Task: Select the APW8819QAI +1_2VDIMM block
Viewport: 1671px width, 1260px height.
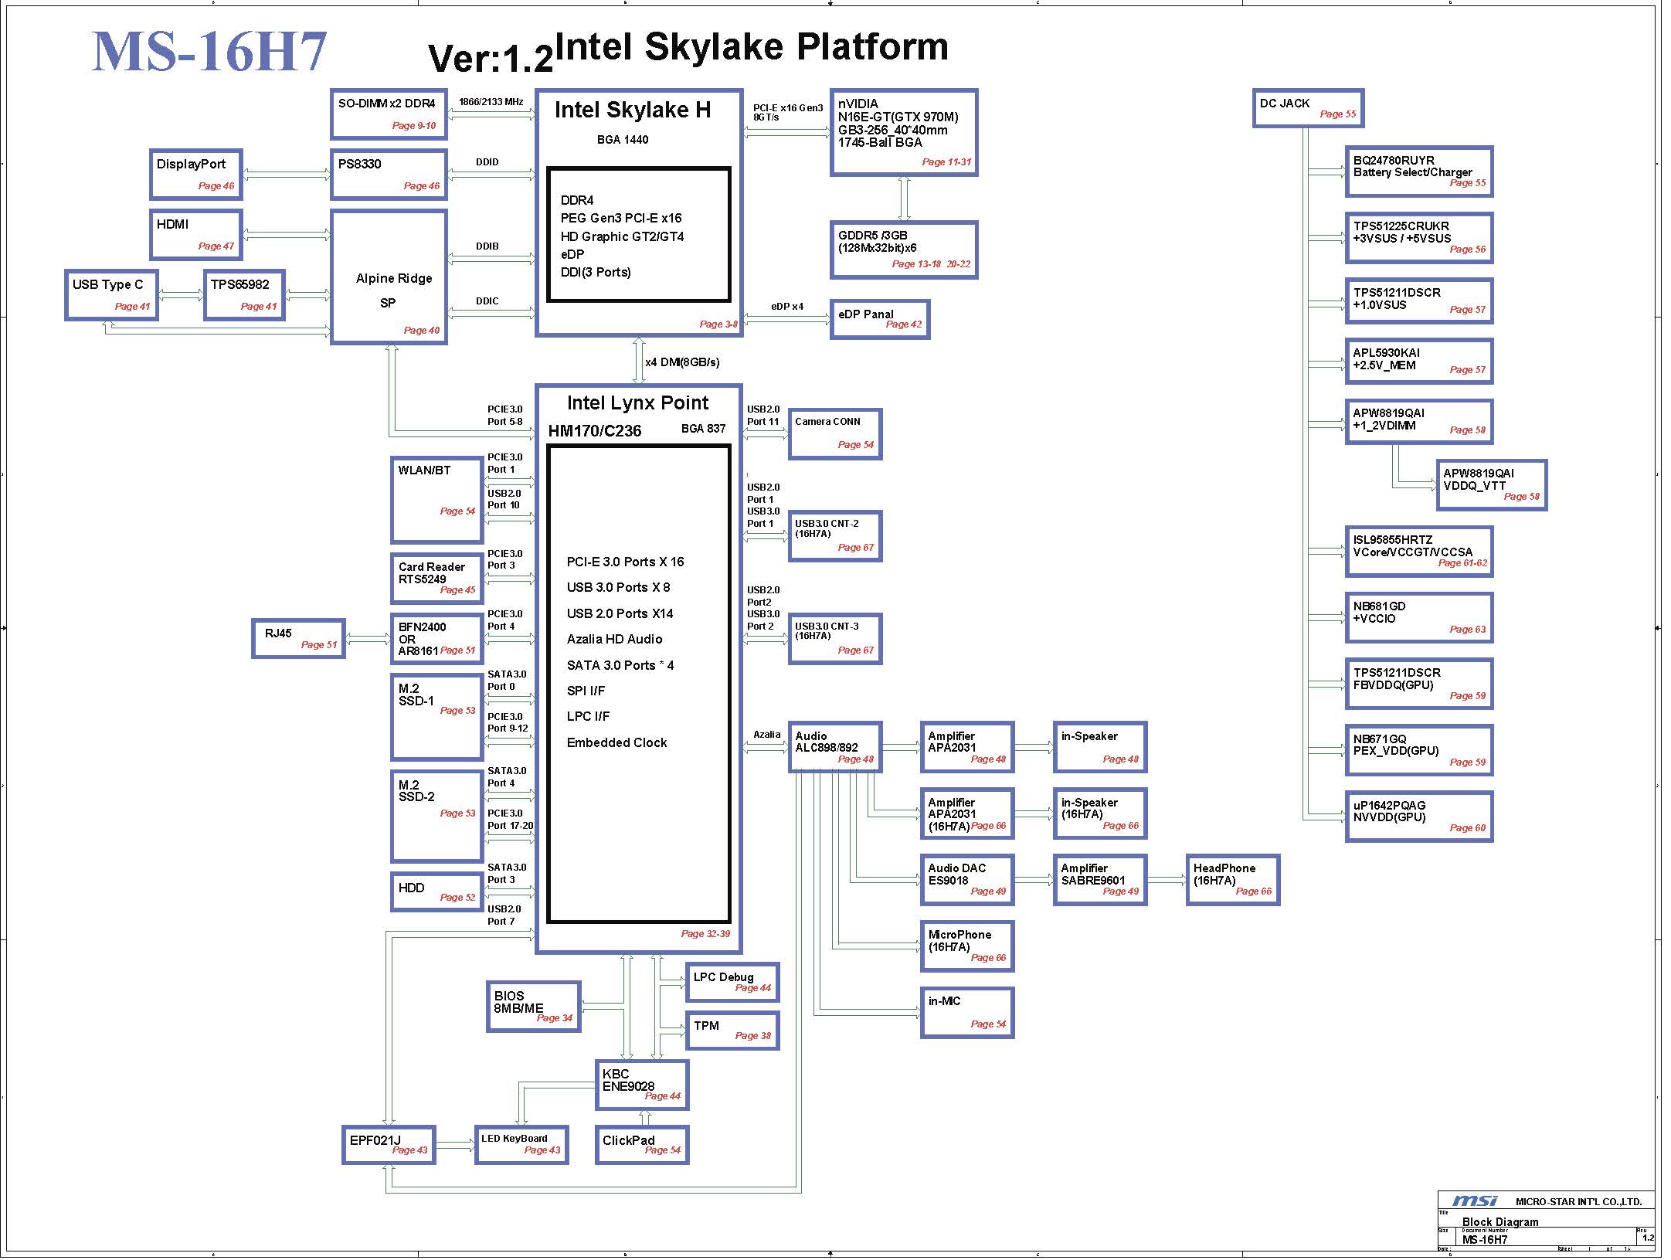Action: click(x=1419, y=422)
